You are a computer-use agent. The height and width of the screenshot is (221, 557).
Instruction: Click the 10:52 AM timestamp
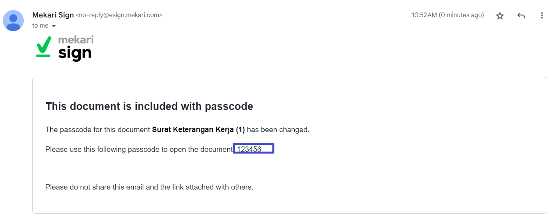point(424,15)
